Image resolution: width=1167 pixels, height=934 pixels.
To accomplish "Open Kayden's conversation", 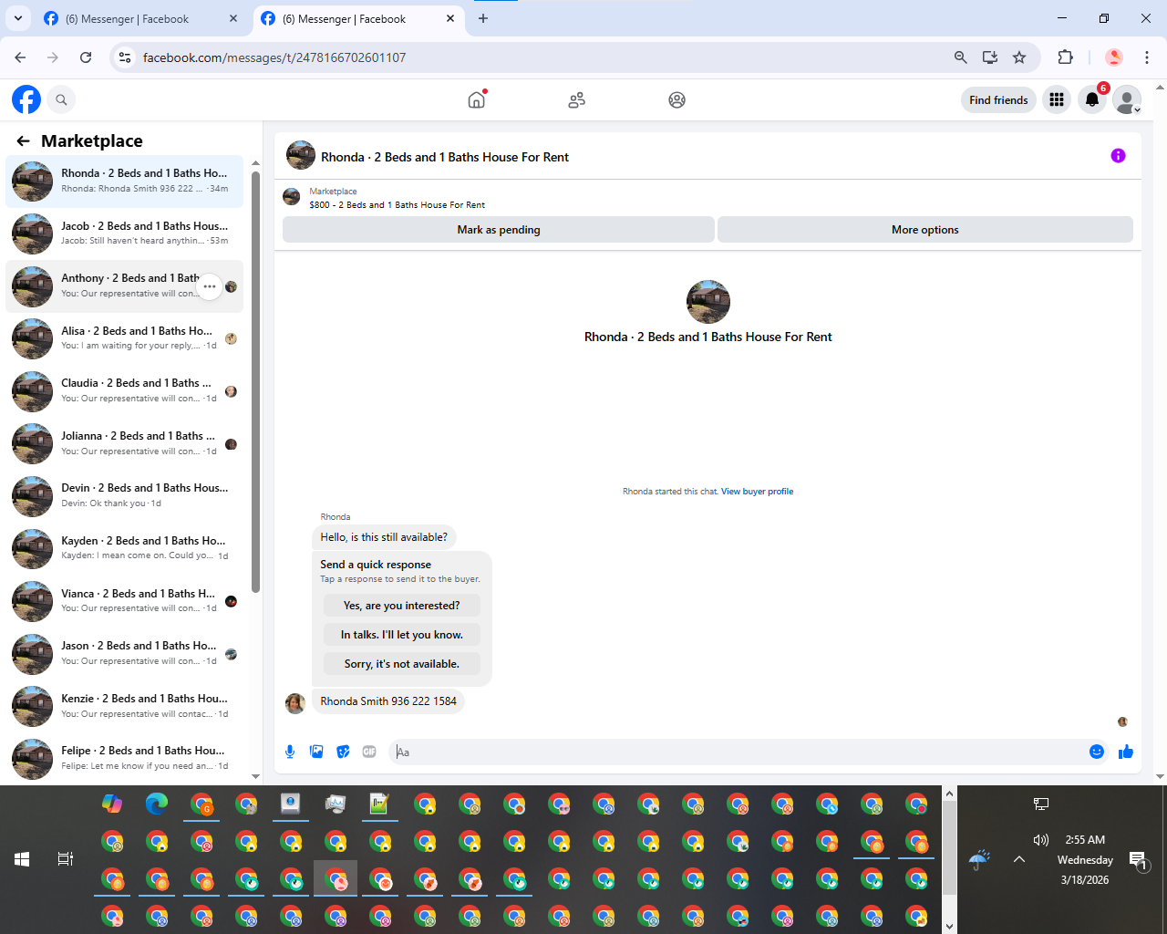I will point(125,548).
